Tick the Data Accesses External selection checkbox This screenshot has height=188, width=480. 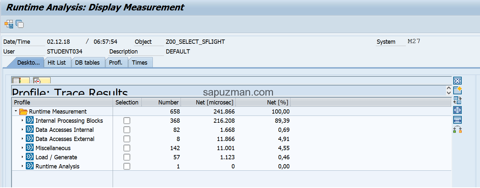point(127,139)
